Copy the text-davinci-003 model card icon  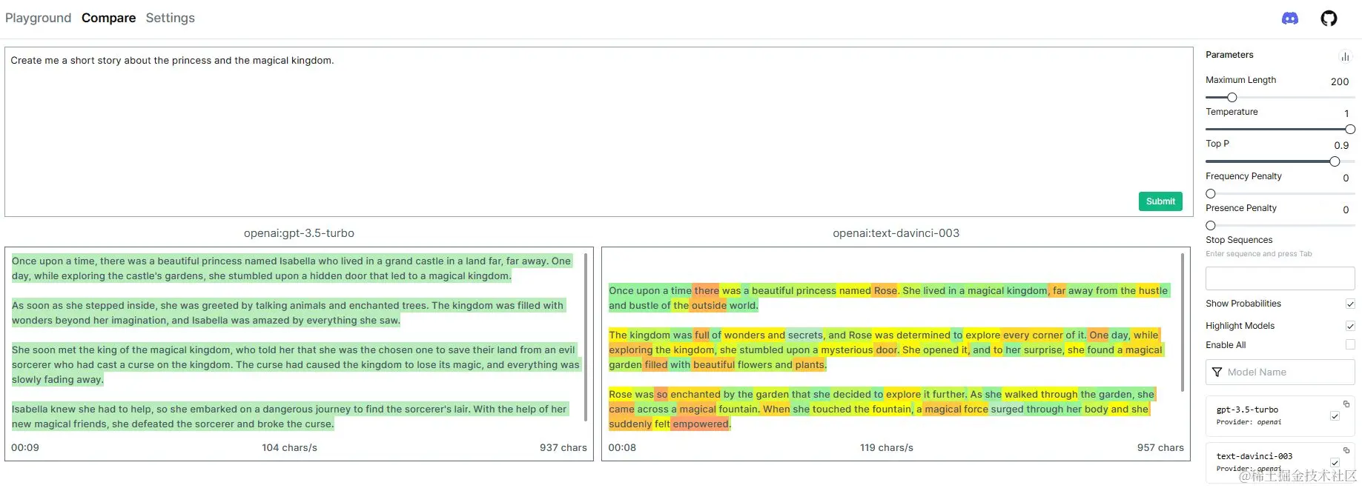click(1346, 450)
